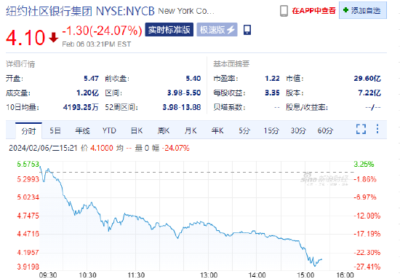Open the 月K chart view
The height and width of the screenshot is (279, 400).
191,131
